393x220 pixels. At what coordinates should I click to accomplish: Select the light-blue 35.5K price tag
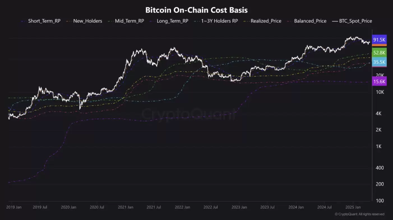point(379,62)
